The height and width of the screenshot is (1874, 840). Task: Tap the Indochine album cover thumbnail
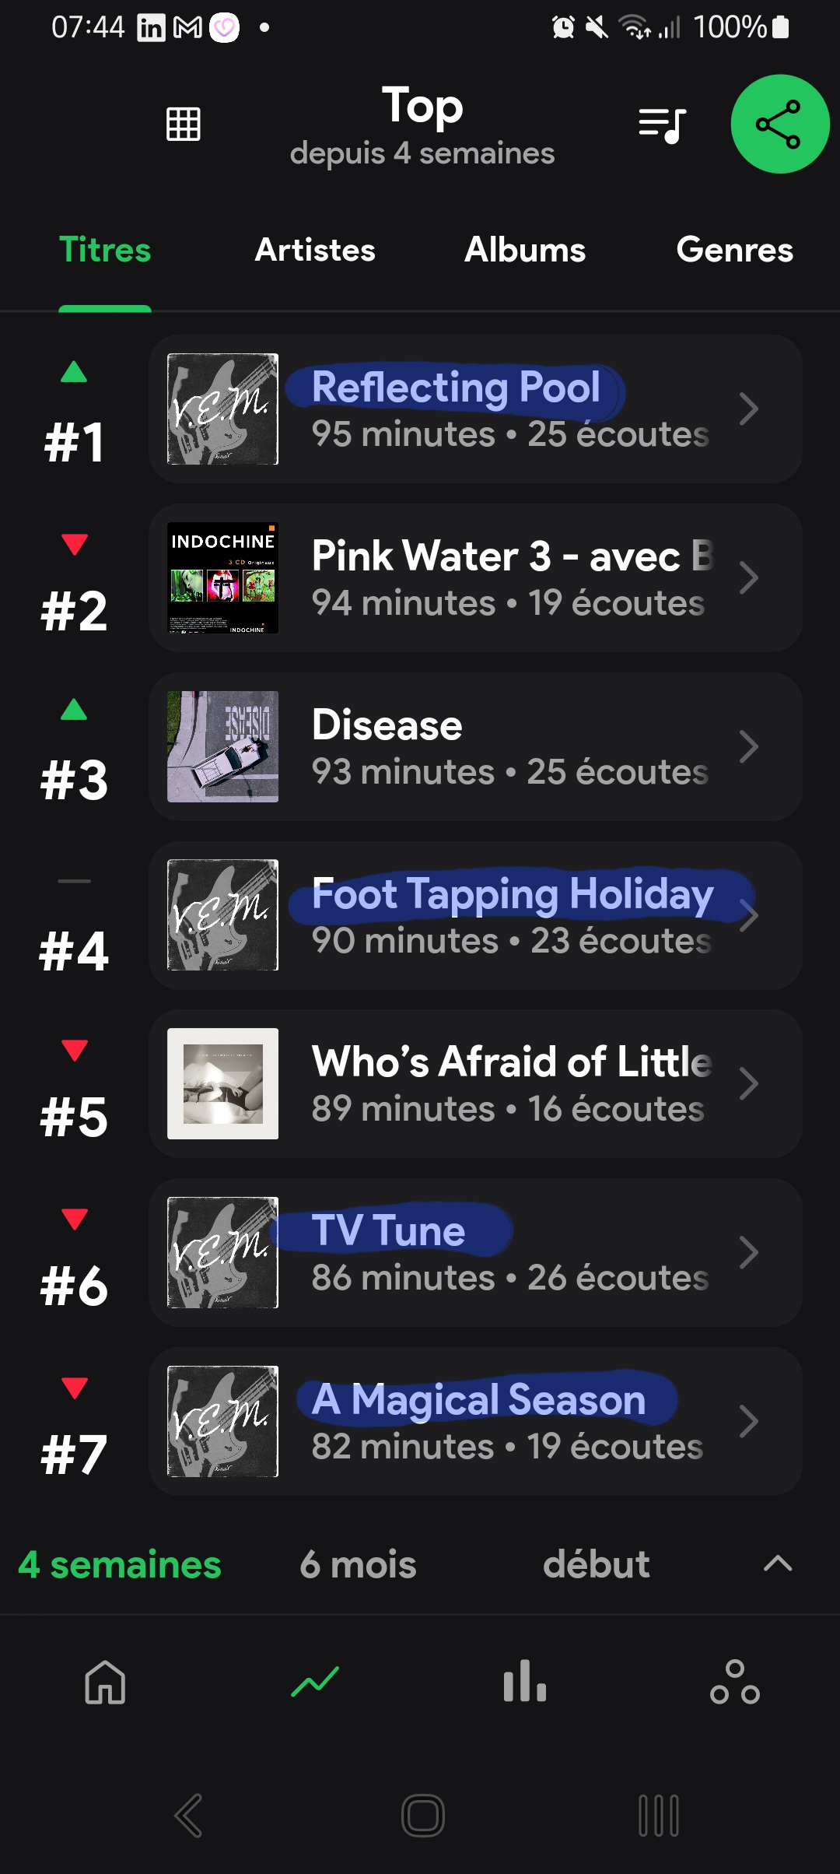(222, 577)
